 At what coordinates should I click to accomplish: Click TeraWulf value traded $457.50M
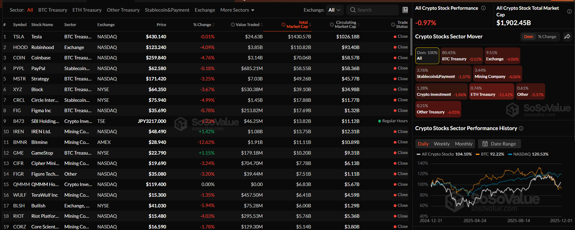(x=252, y=195)
